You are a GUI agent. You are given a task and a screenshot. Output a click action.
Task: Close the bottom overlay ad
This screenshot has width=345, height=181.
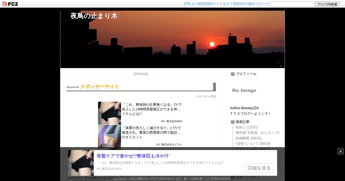pos(341,151)
